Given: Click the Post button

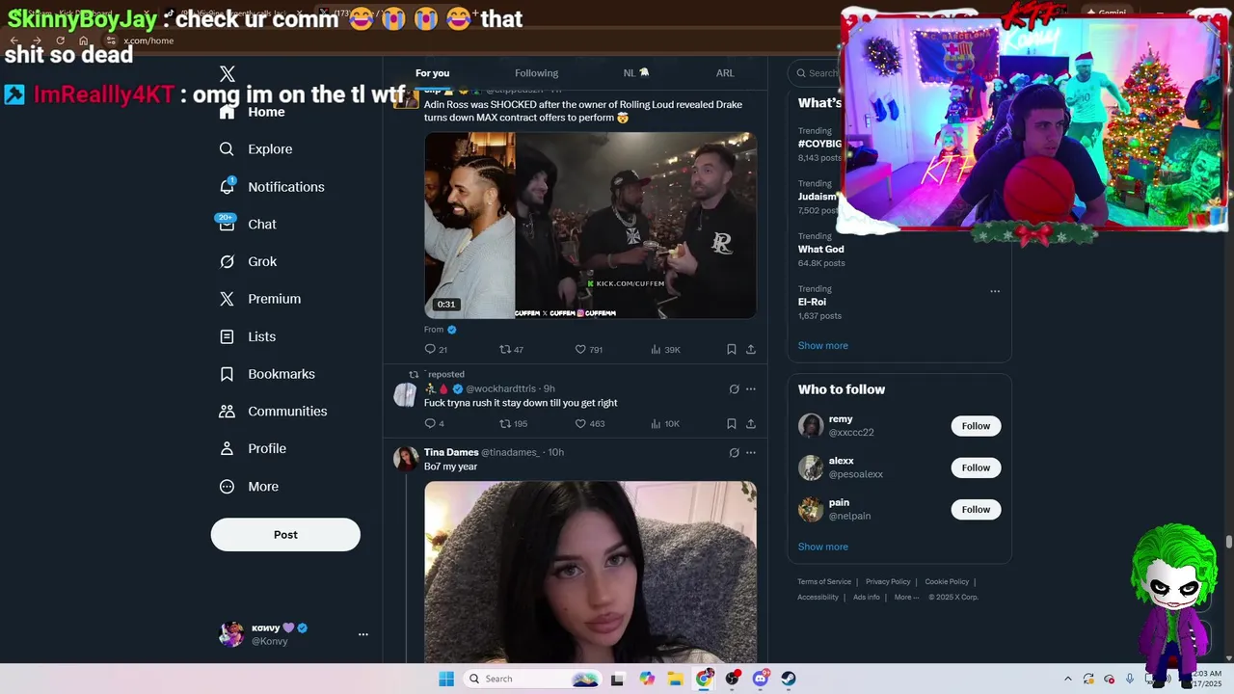Looking at the screenshot, I should pos(285,535).
